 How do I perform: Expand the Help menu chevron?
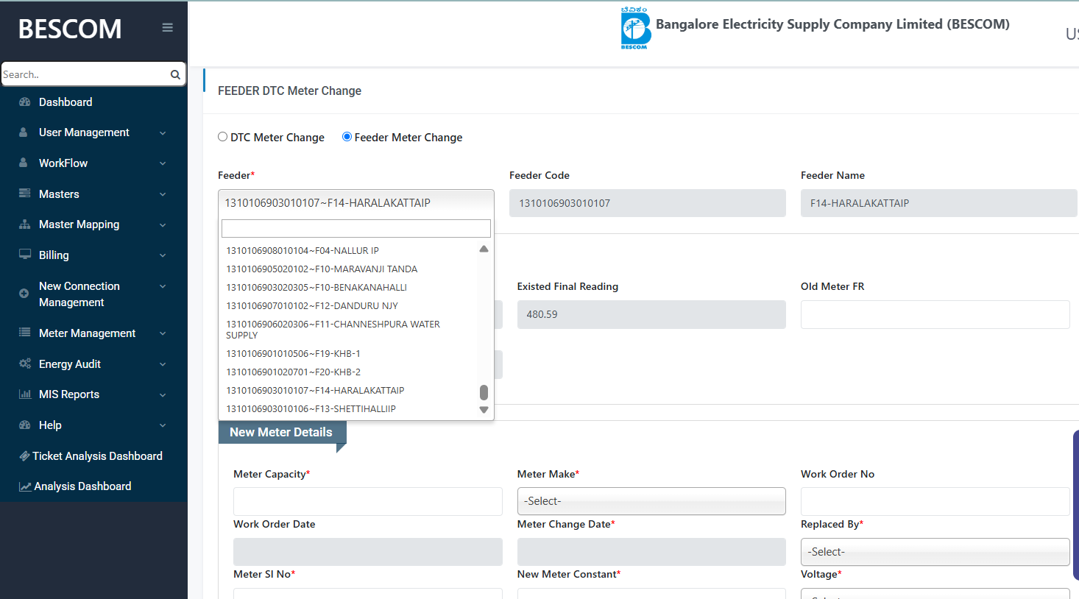click(163, 425)
